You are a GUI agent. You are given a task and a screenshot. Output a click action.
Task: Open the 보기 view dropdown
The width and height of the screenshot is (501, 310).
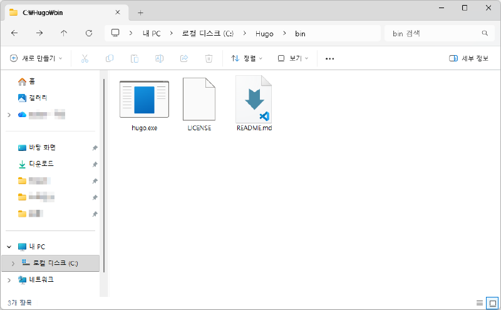293,58
